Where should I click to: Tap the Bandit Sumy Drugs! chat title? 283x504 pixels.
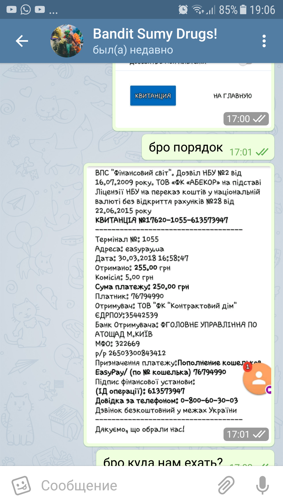[155, 34]
